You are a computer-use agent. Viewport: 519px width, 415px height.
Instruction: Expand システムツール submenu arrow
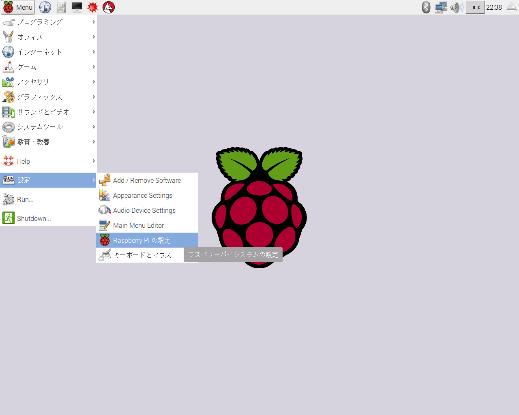(94, 127)
